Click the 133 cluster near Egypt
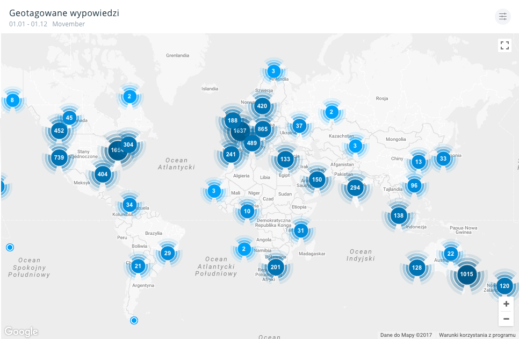 (x=285, y=159)
